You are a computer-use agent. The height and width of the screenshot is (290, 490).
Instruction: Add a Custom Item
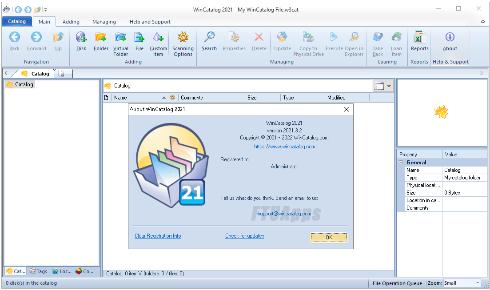(x=158, y=44)
